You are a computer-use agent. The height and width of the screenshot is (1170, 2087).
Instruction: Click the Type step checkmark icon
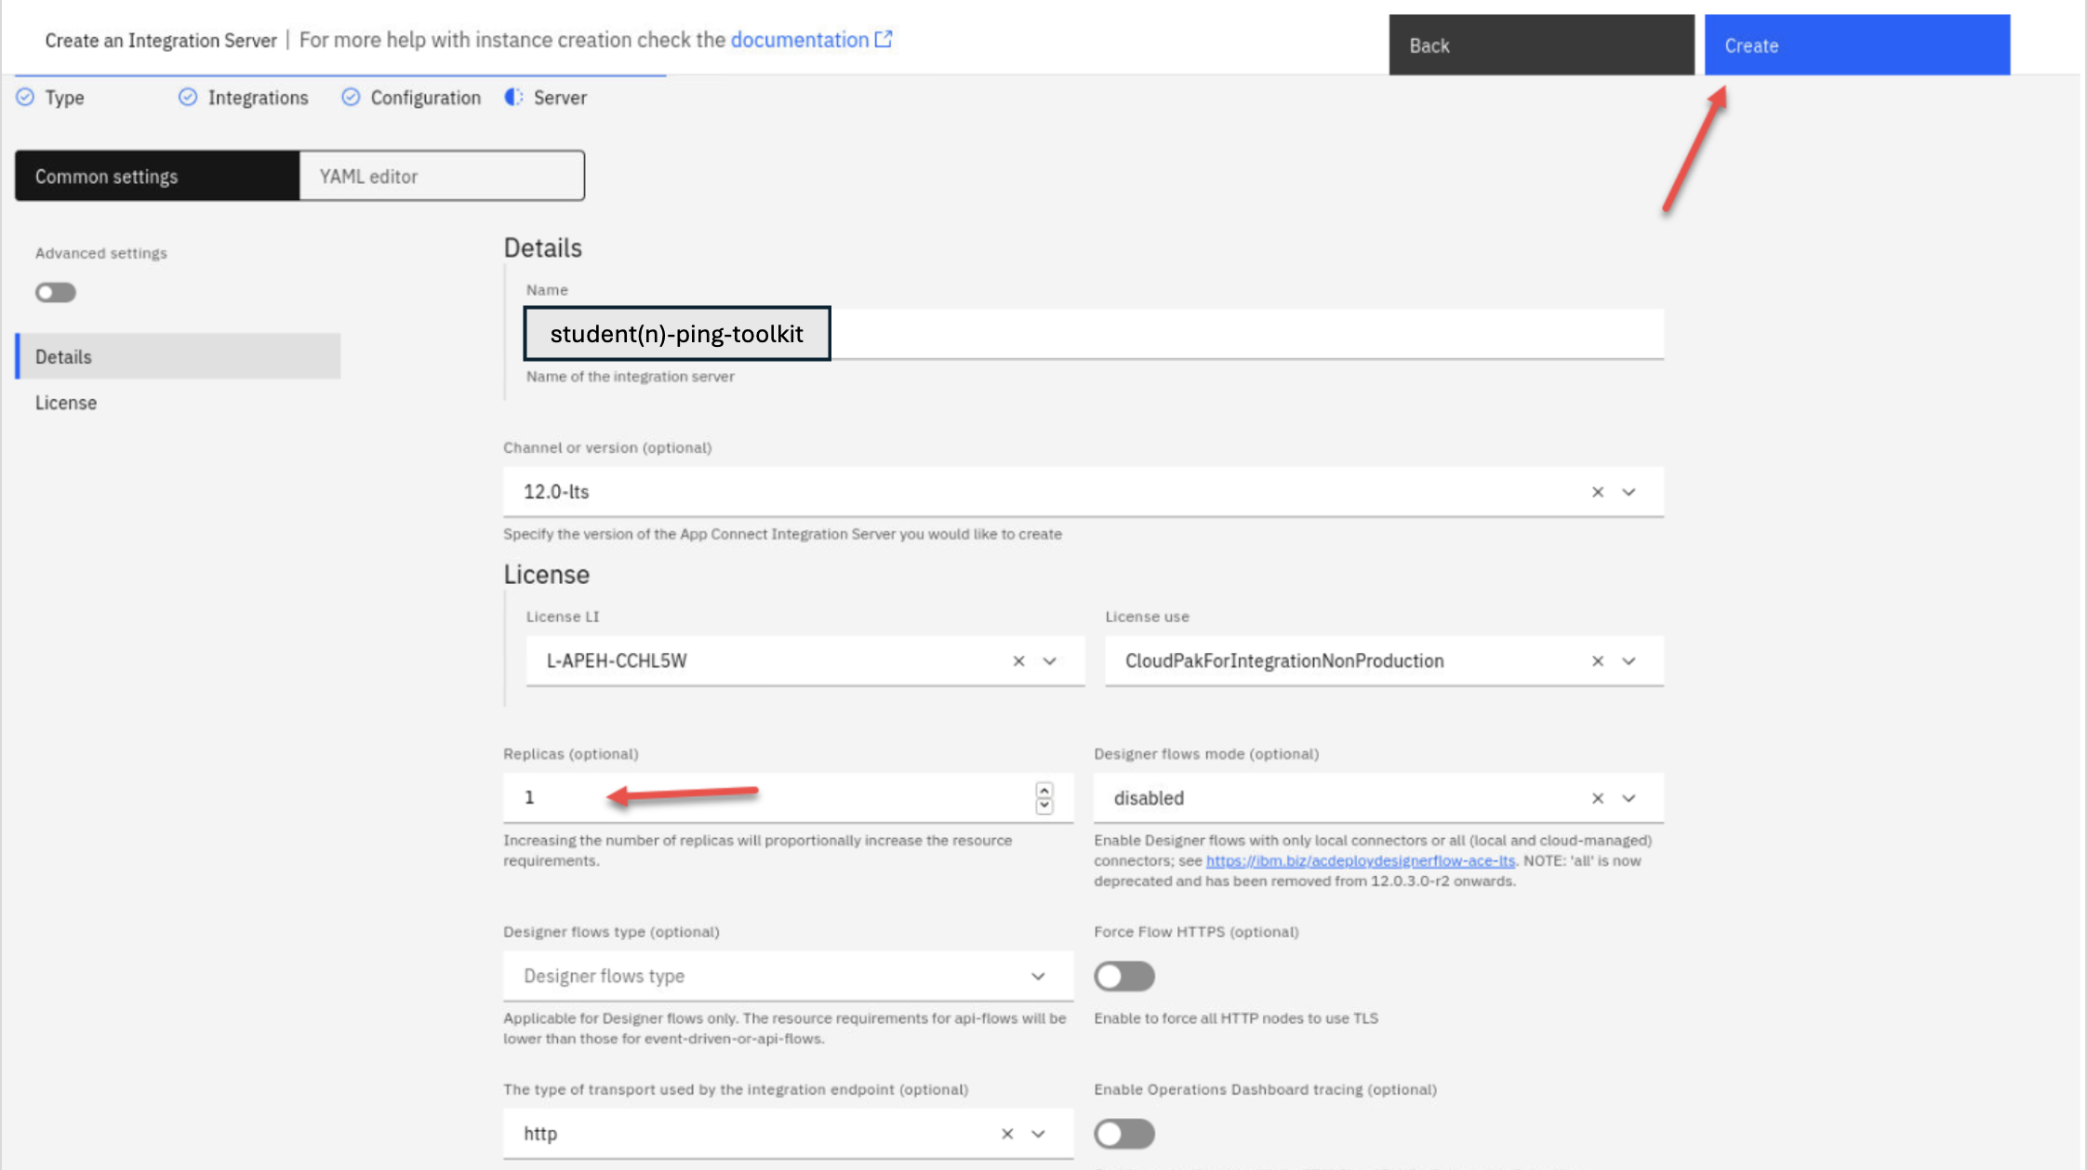[x=25, y=98]
